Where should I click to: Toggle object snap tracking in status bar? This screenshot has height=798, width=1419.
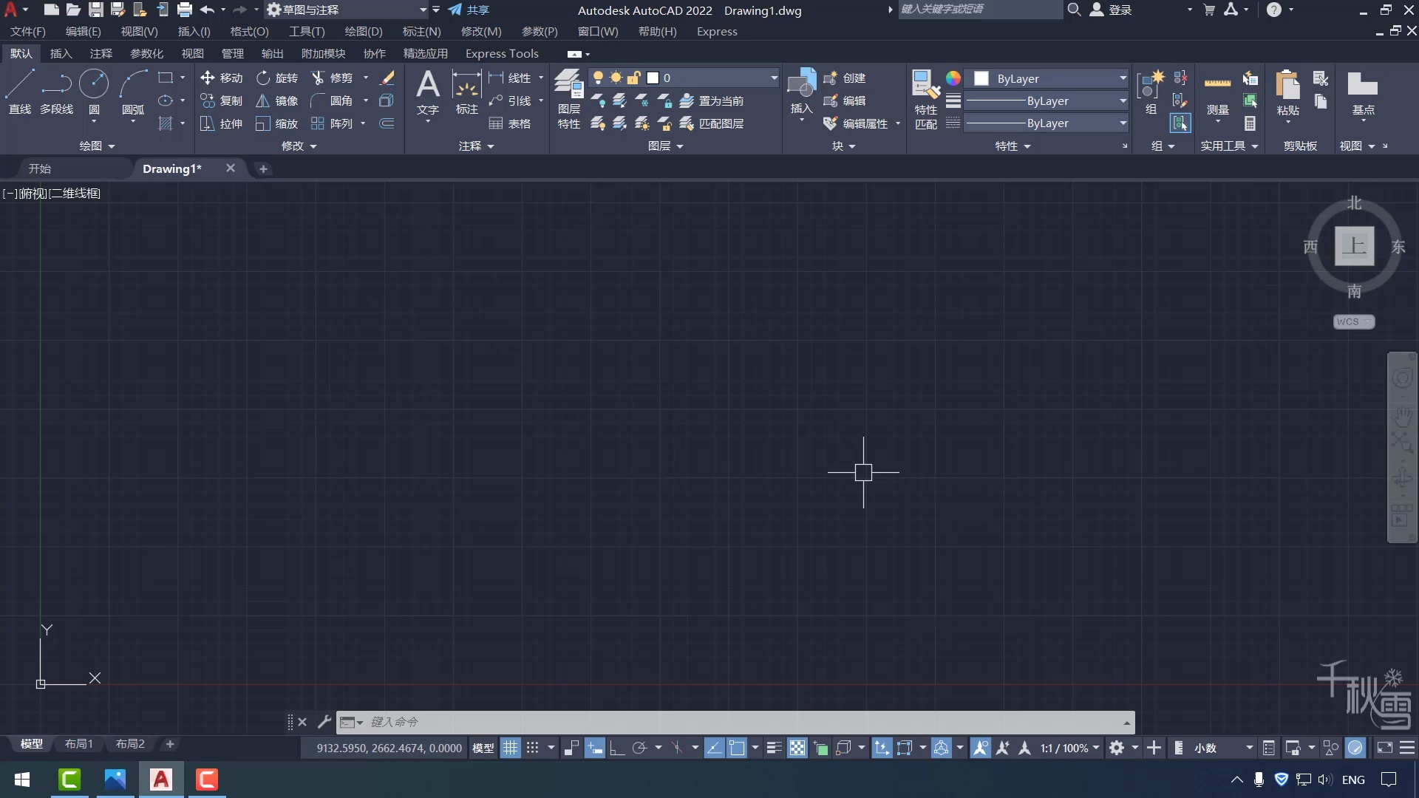[x=715, y=748]
